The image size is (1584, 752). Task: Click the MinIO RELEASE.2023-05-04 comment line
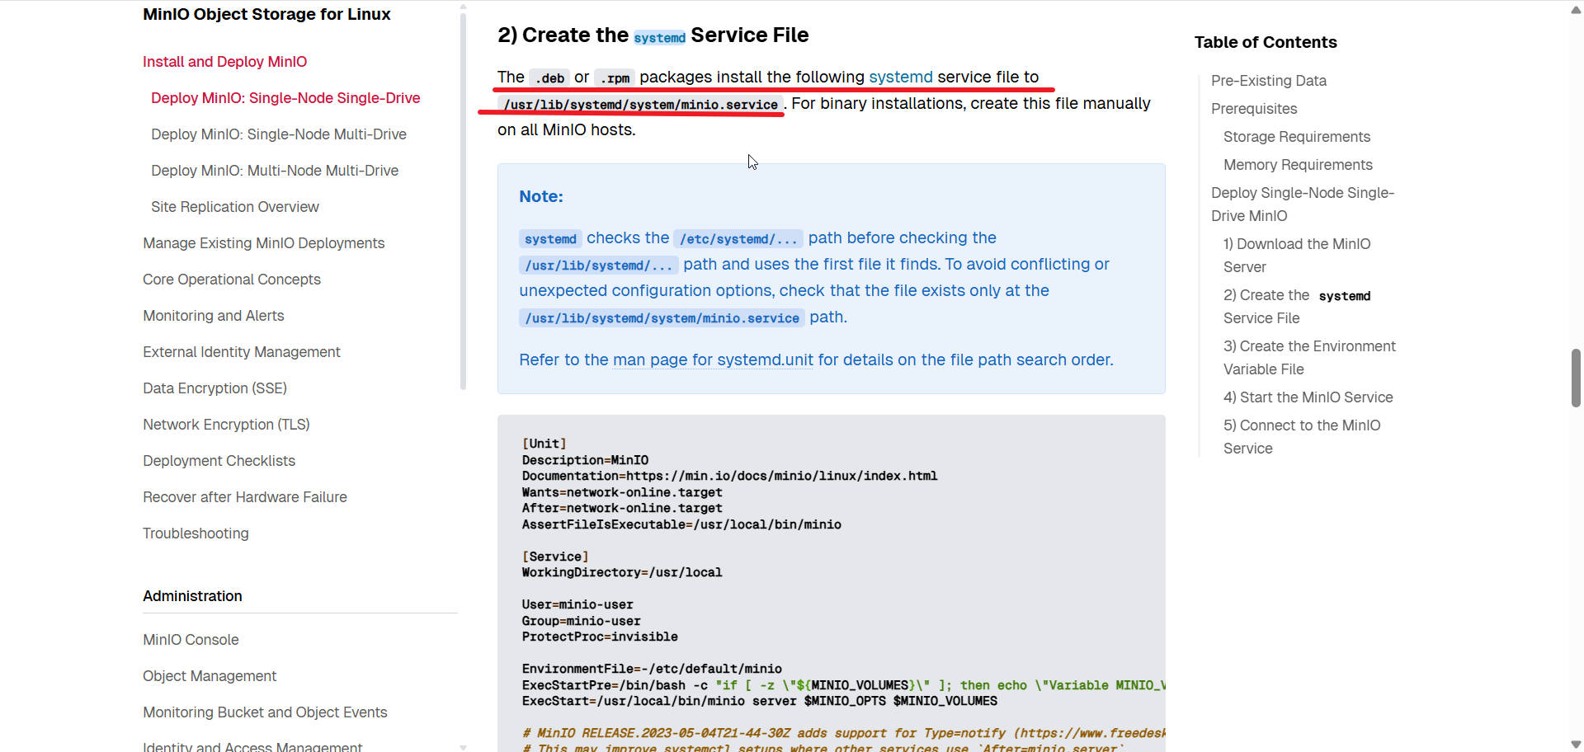[842, 733]
